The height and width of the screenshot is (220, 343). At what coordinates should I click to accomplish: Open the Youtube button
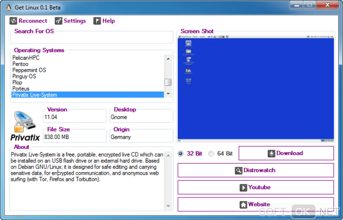pos(256,187)
